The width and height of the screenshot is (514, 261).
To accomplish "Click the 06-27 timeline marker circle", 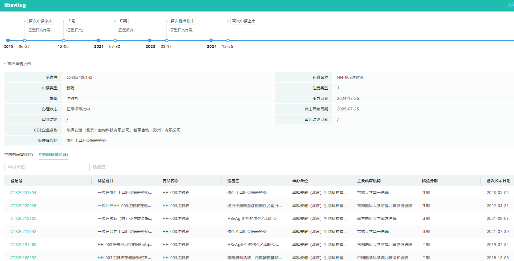I will click(x=25, y=41).
